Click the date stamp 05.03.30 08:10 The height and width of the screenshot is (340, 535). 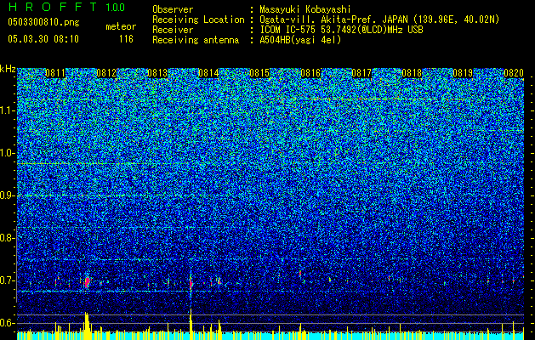coord(43,39)
